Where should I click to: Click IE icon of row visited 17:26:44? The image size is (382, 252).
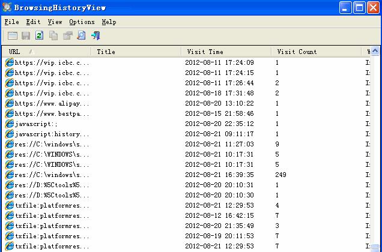pos(9,83)
